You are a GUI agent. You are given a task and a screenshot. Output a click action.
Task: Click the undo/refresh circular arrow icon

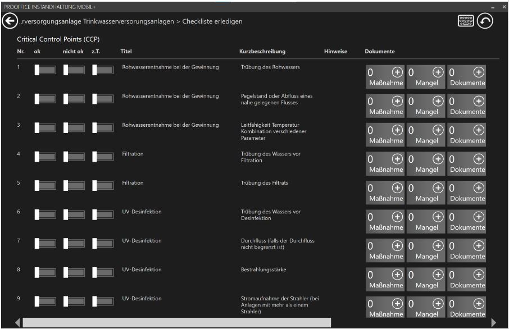point(485,21)
